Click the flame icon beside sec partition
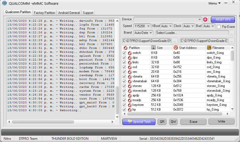This screenshot has height=142, width=240. (x=130, y=72)
